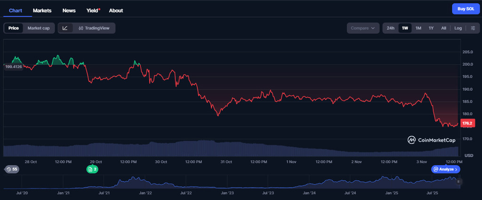
Task: Open the Markets tab
Action: tap(42, 10)
